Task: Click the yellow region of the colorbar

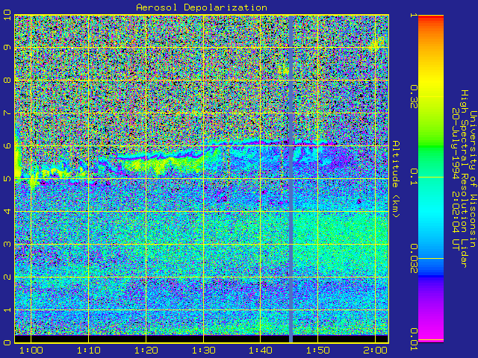Action: coord(431,79)
